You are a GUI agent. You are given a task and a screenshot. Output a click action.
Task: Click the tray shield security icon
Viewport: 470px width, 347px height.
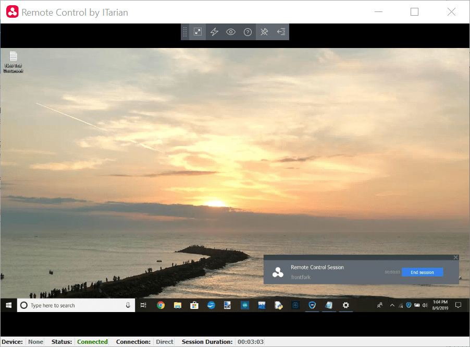[x=409, y=305]
